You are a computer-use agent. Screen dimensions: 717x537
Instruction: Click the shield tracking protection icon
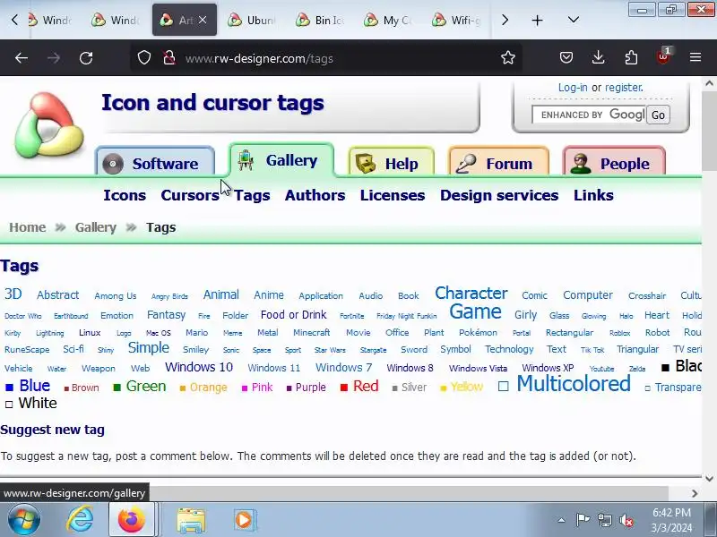144,58
